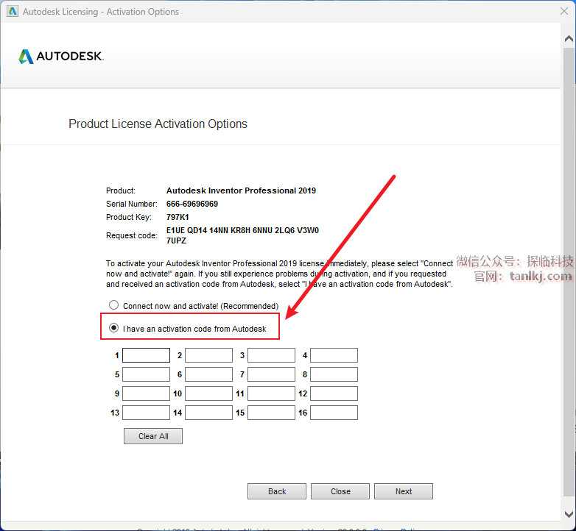Viewport: 576px width, 531px height.
Task: Click activation code field 16
Action: (x=334, y=413)
